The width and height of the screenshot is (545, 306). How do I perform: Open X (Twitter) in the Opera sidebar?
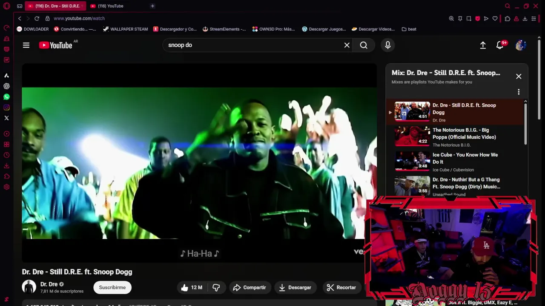click(x=6, y=118)
